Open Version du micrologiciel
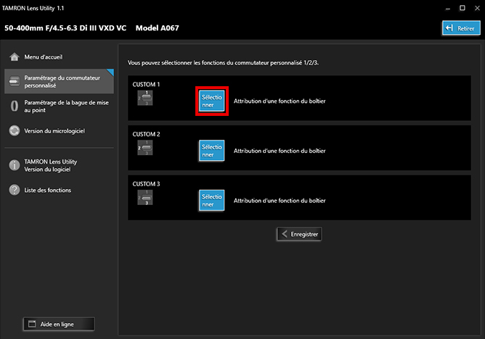485x339 pixels. point(59,131)
